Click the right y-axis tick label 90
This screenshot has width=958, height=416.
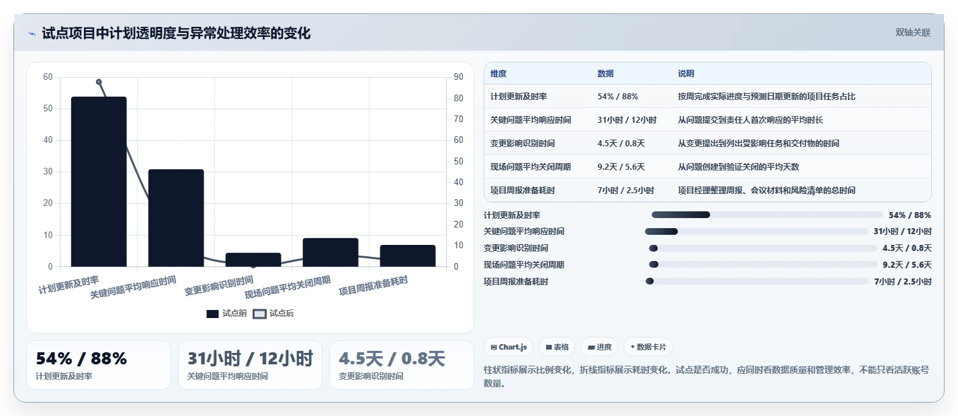coord(459,77)
